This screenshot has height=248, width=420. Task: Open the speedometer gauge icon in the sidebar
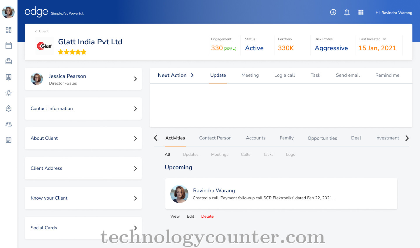[x=8, y=124]
